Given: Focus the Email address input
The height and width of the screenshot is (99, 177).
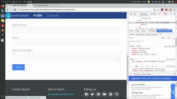Looking at the screenshot, I should coord(66,30).
